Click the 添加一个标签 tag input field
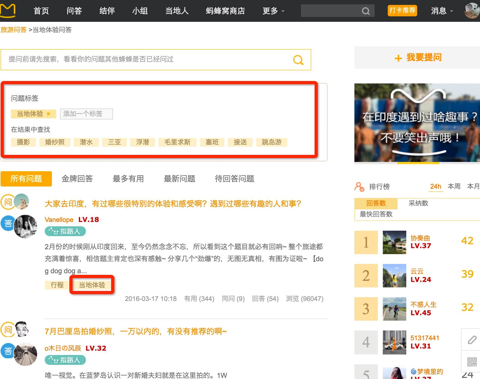The image size is (480, 379). click(86, 114)
